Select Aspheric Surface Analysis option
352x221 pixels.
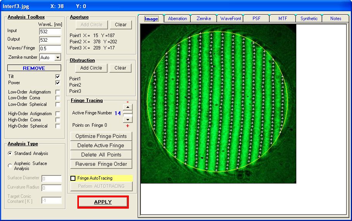click(x=10, y=166)
